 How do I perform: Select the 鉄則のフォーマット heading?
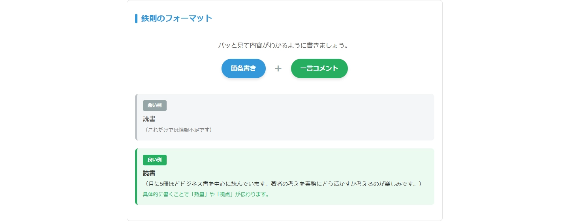[177, 18]
